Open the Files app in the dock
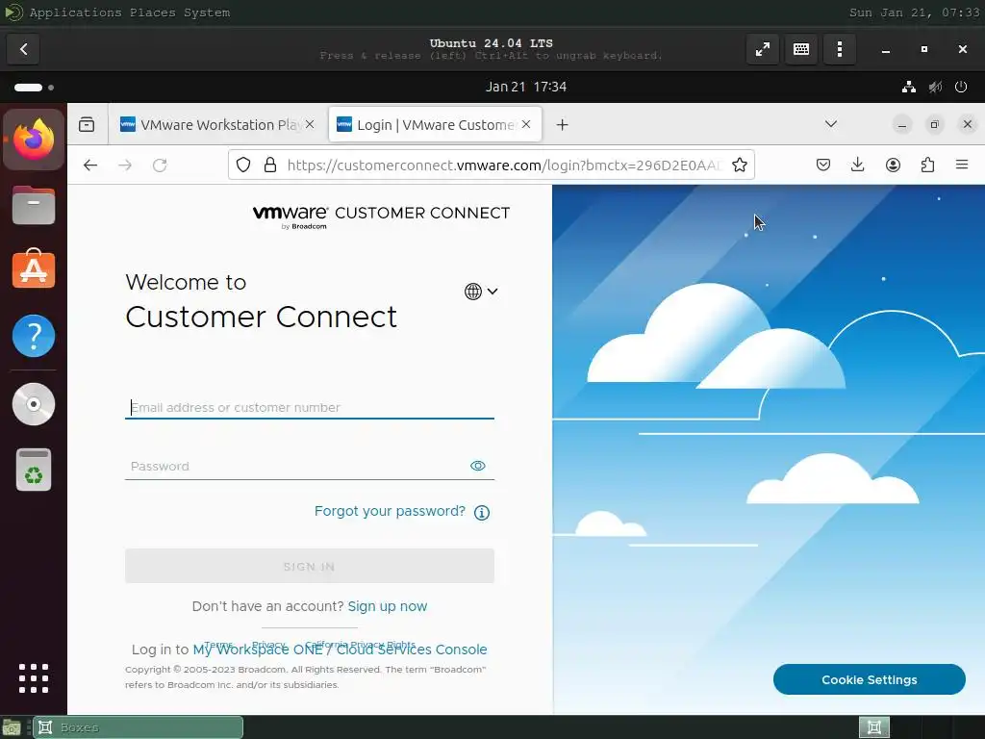 coord(34,206)
